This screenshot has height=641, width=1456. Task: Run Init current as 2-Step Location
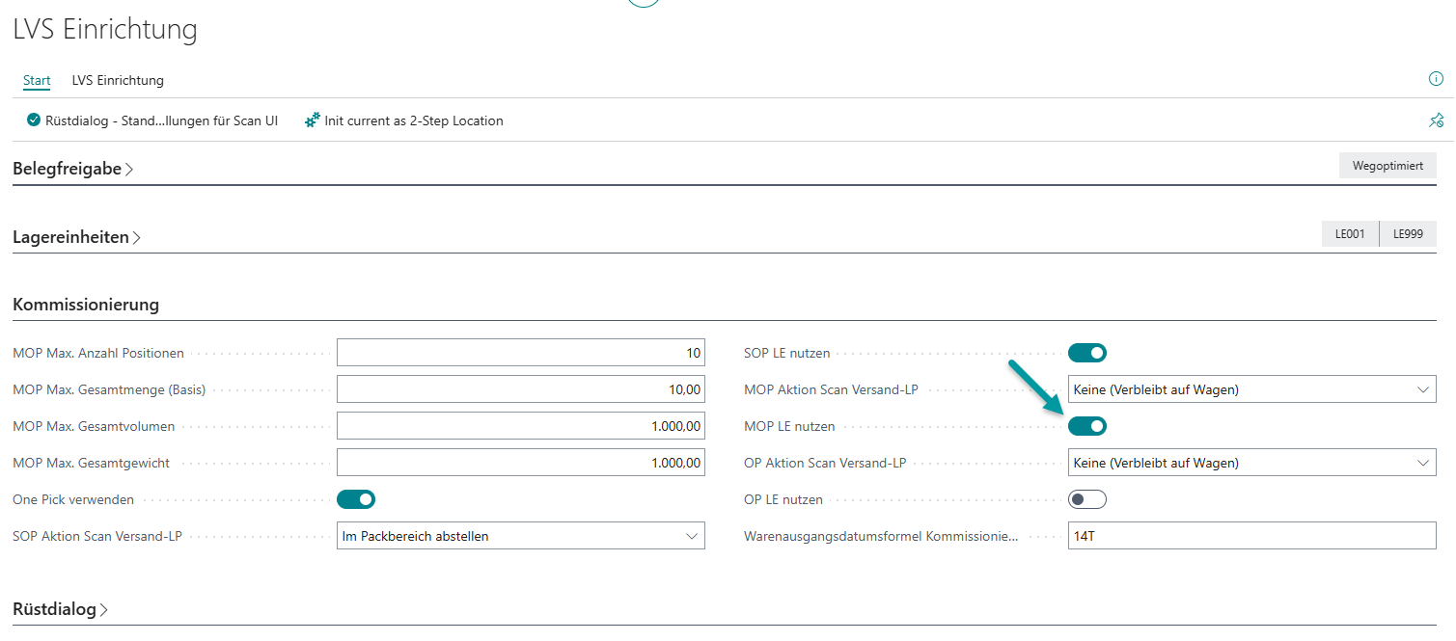pos(404,121)
